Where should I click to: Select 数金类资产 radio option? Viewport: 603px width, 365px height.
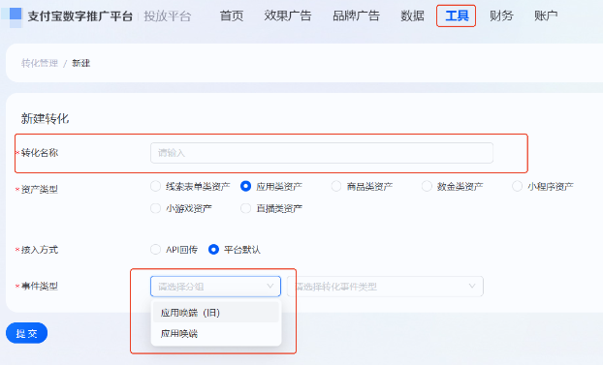(x=427, y=186)
